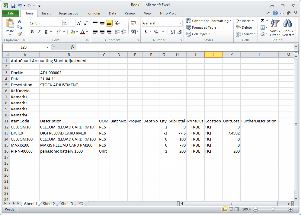Open the General number format dropdown
This screenshot has height=215, width=301.
point(180,23)
